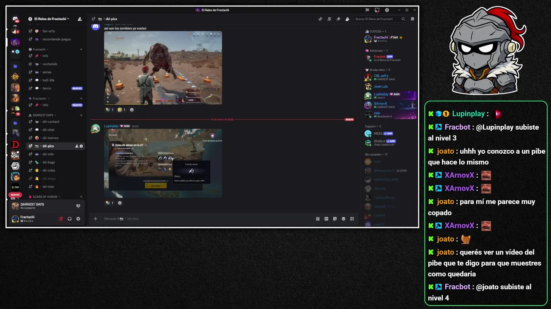The height and width of the screenshot is (309, 551).
Task: Jump to new messages via red NUEVO tag
Action: point(350,119)
